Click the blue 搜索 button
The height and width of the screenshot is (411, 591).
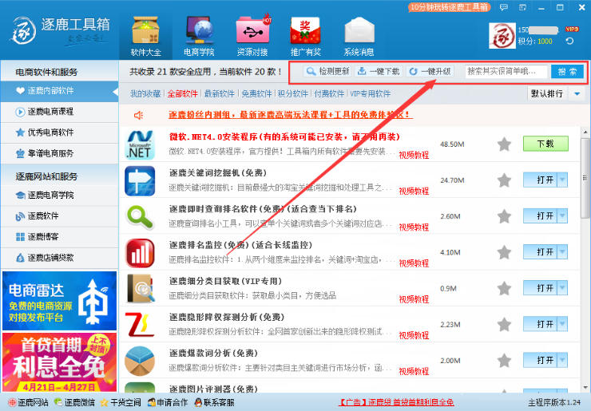pos(567,72)
